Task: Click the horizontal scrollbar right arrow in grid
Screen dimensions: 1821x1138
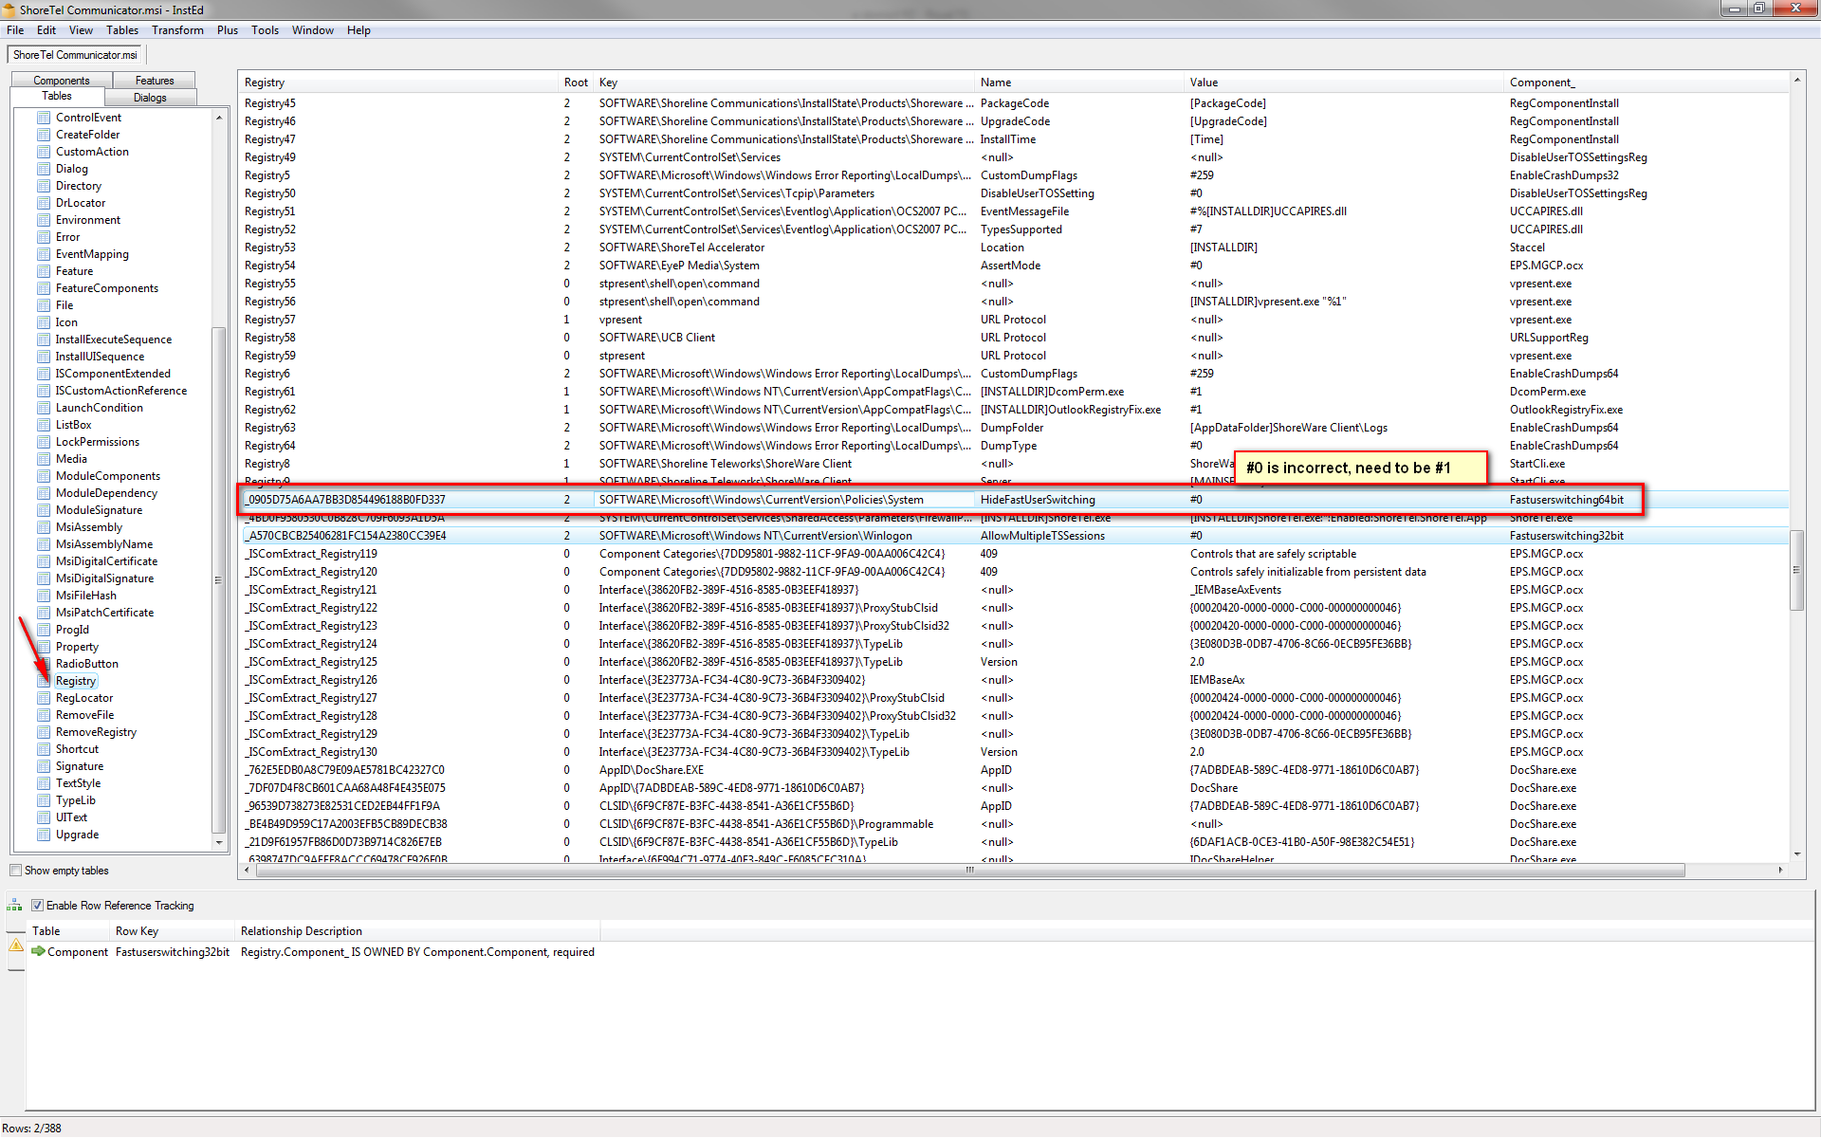Action: click(x=1780, y=870)
